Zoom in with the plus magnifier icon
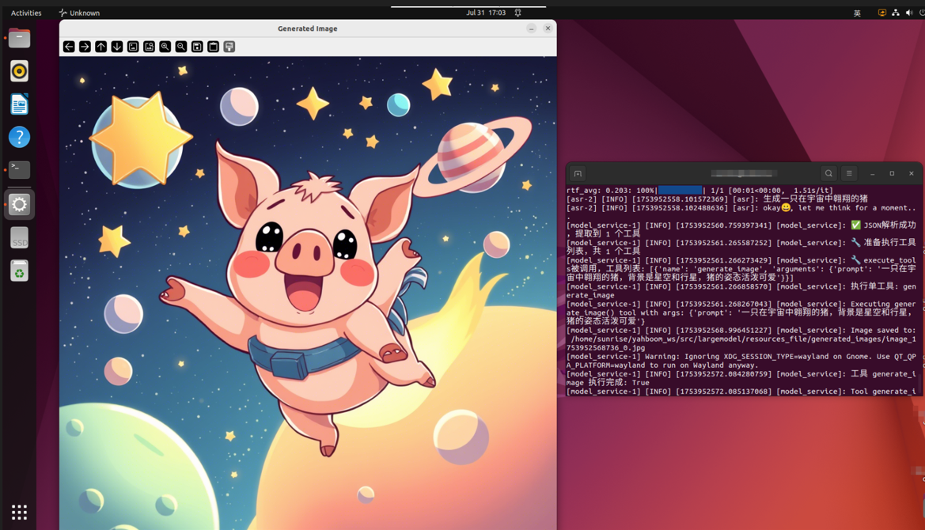The height and width of the screenshot is (530, 925). click(x=165, y=47)
